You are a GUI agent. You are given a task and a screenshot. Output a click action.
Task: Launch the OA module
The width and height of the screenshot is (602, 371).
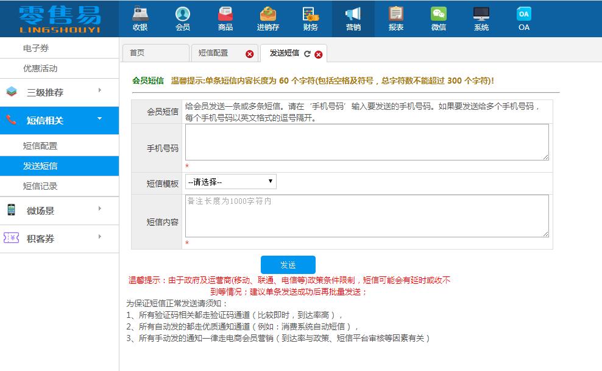tap(523, 19)
